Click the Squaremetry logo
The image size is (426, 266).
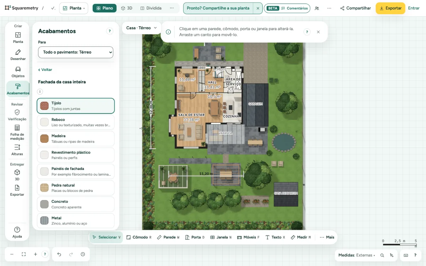point(21,8)
